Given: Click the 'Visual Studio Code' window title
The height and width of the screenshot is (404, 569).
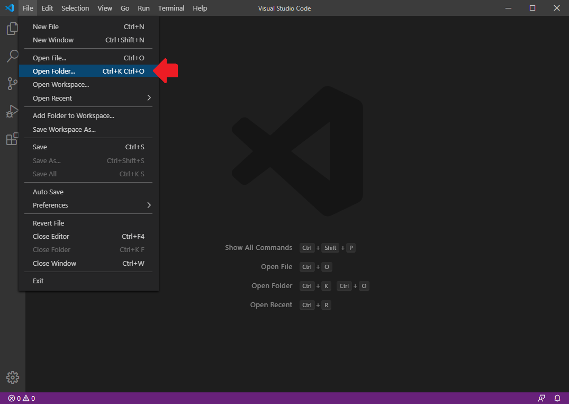Looking at the screenshot, I should click(x=285, y=8).
